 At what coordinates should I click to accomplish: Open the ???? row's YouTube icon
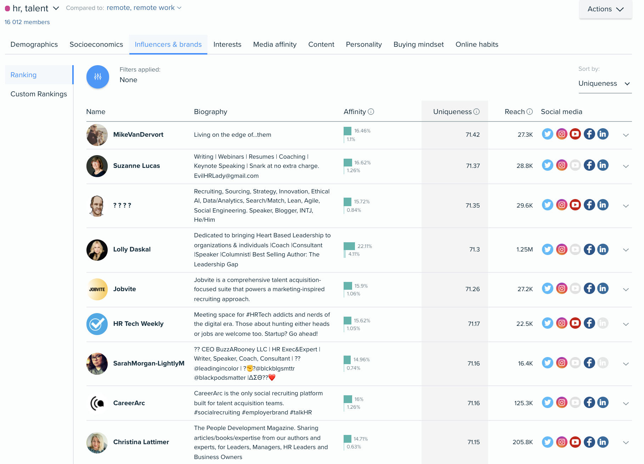[x=575, y=205]
